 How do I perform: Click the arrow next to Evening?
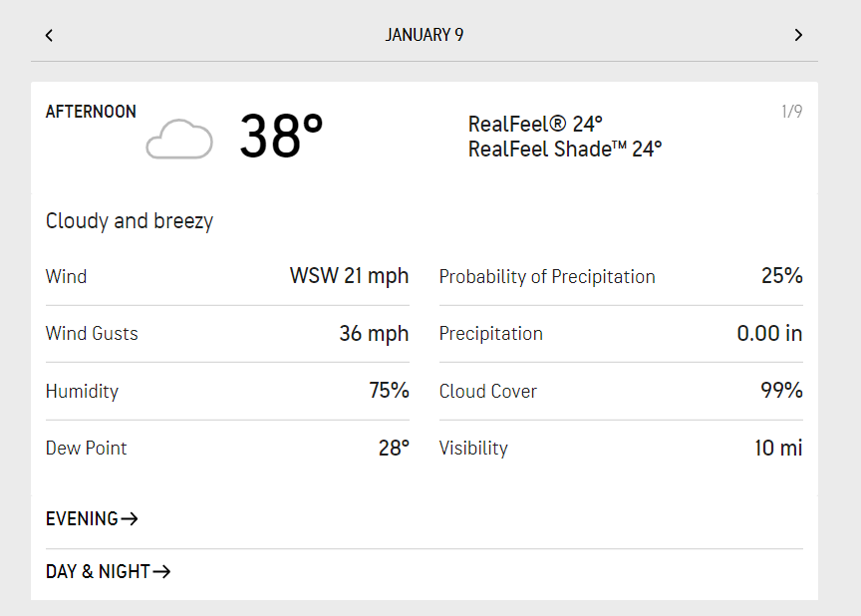click(x=130, y=519)
